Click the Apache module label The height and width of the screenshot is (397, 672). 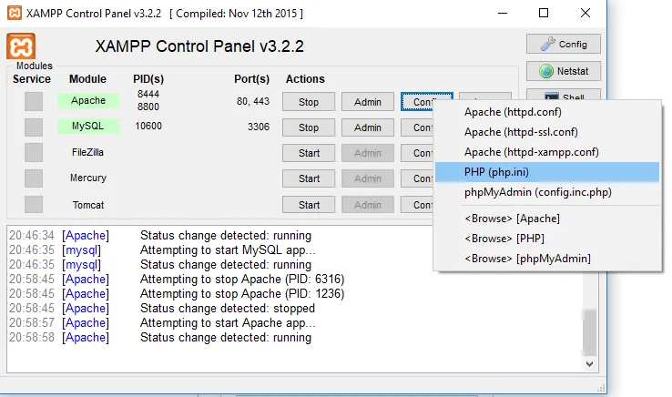[88, 100]
